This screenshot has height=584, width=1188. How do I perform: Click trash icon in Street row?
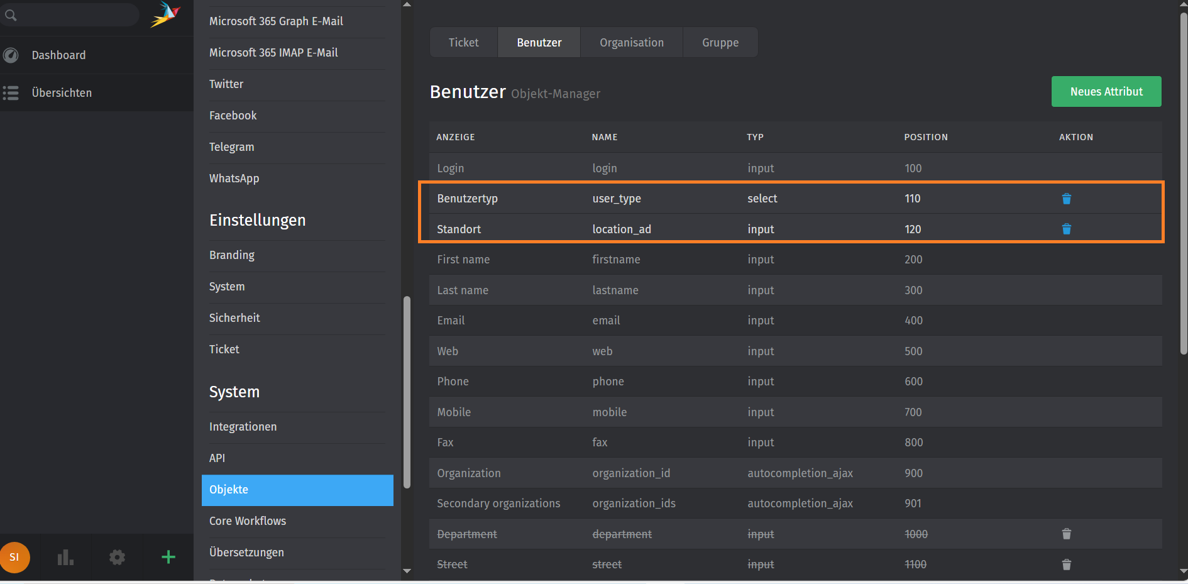tap(1066, 565)
